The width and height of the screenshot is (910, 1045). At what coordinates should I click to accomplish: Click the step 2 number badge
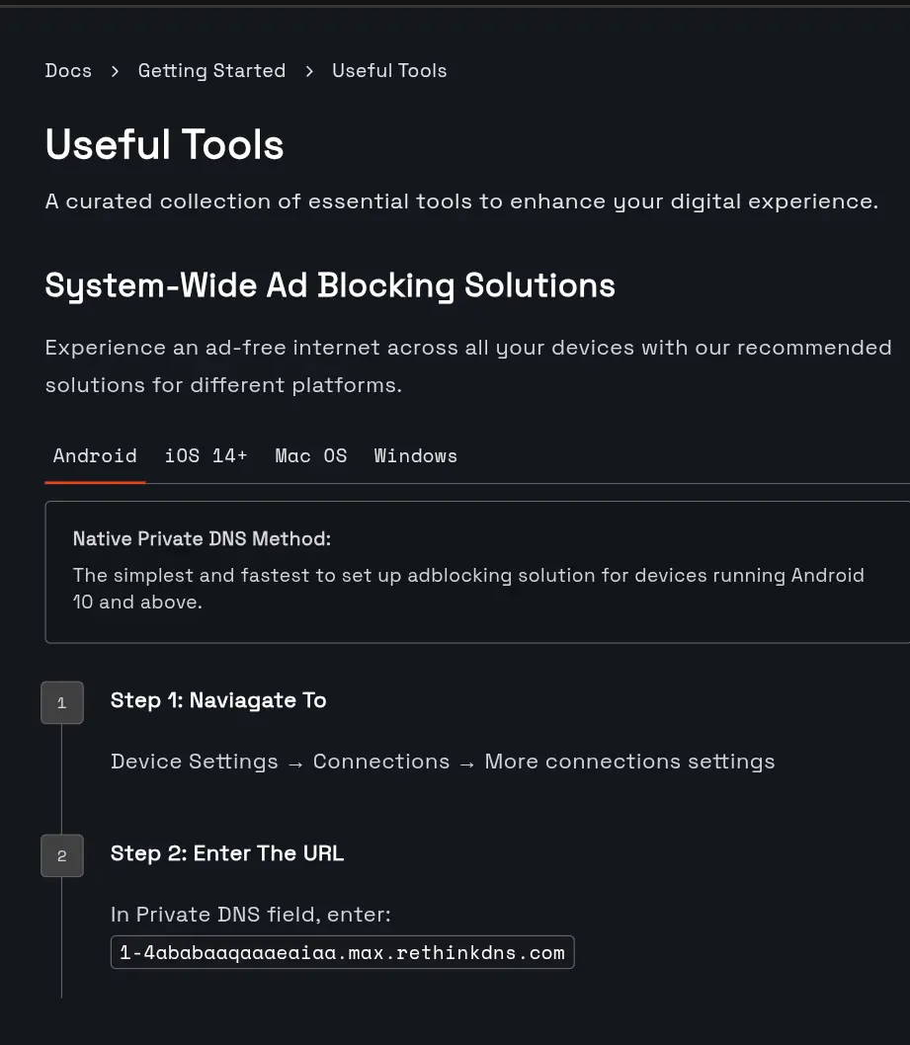(x=62, y=855)
